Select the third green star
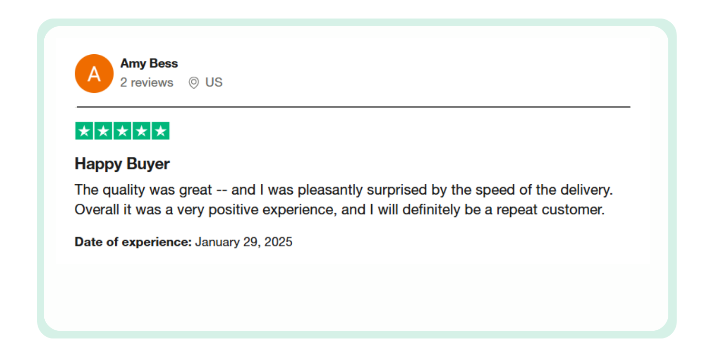714x357 pixels. 122,131
